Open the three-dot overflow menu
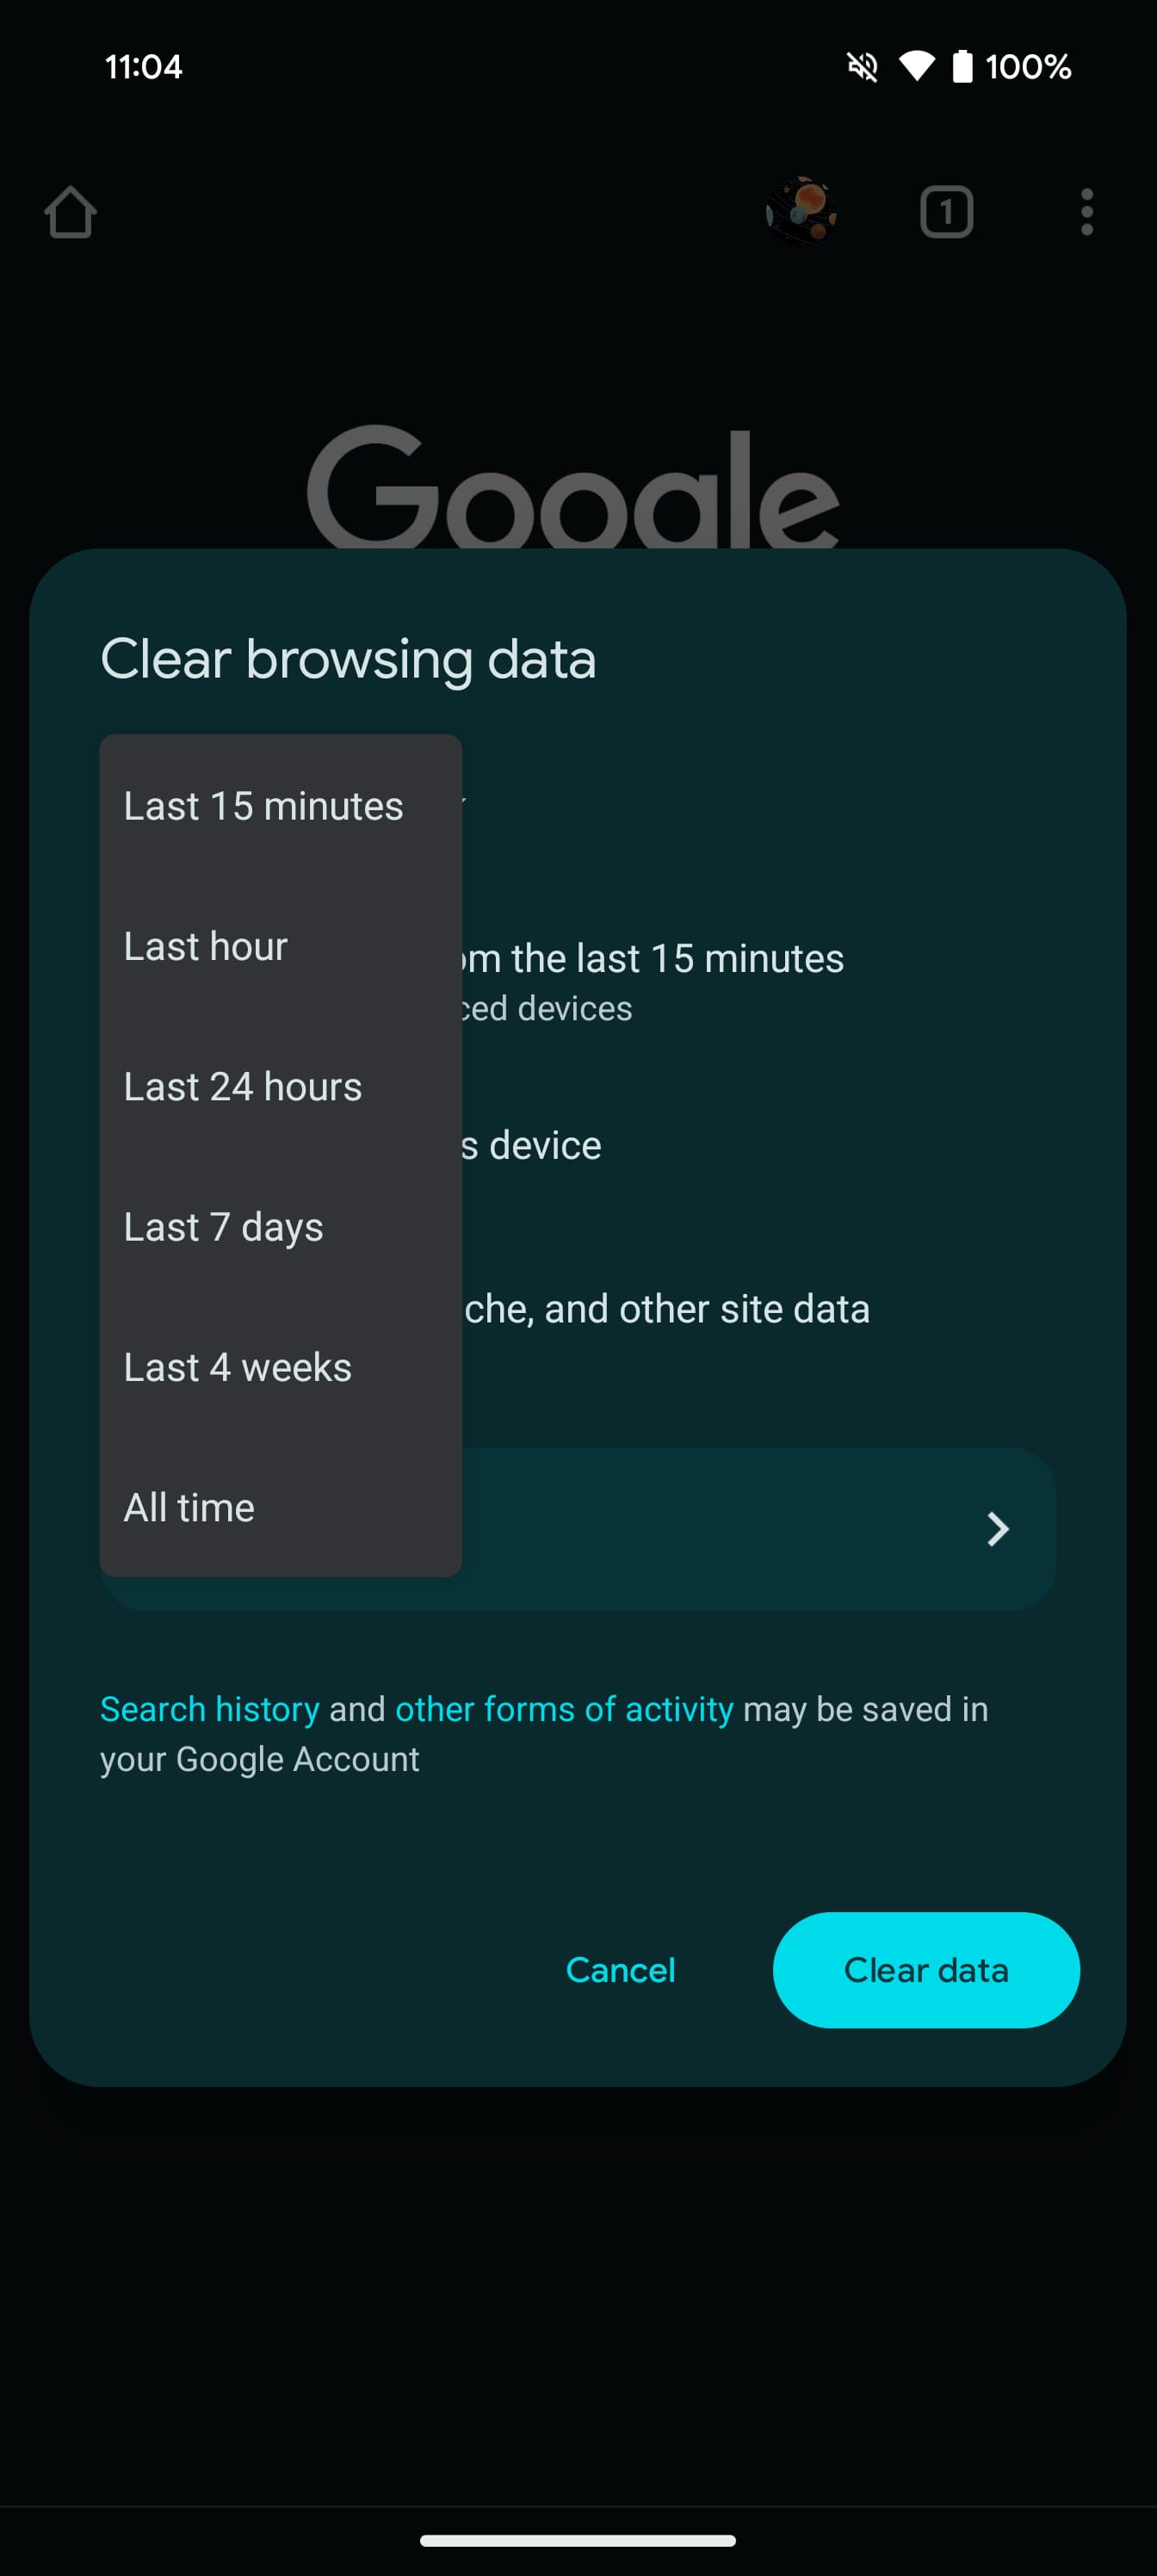The image size is (1157, 2576). tap(1085, 211)
